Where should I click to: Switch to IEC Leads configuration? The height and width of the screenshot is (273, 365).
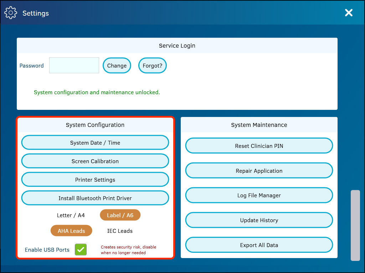point(120,230)
